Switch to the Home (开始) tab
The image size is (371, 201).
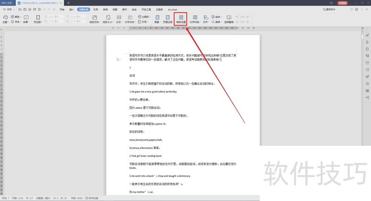pyautogui.click(x=62, y=9)
